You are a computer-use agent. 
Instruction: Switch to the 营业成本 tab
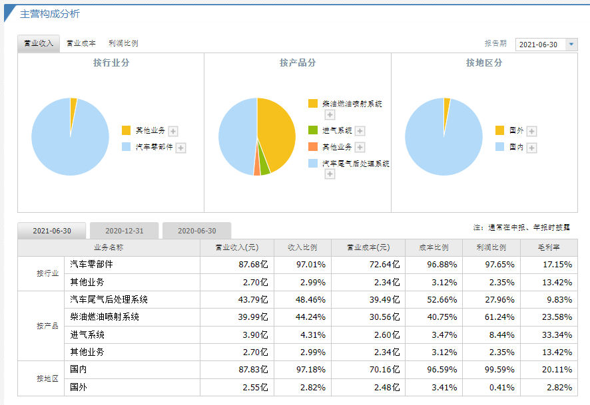point(81,43)
